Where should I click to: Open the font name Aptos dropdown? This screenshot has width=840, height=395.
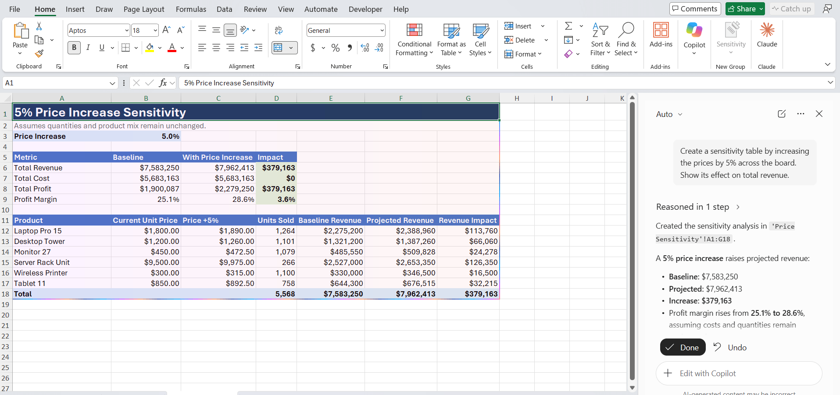coord(127,30)
